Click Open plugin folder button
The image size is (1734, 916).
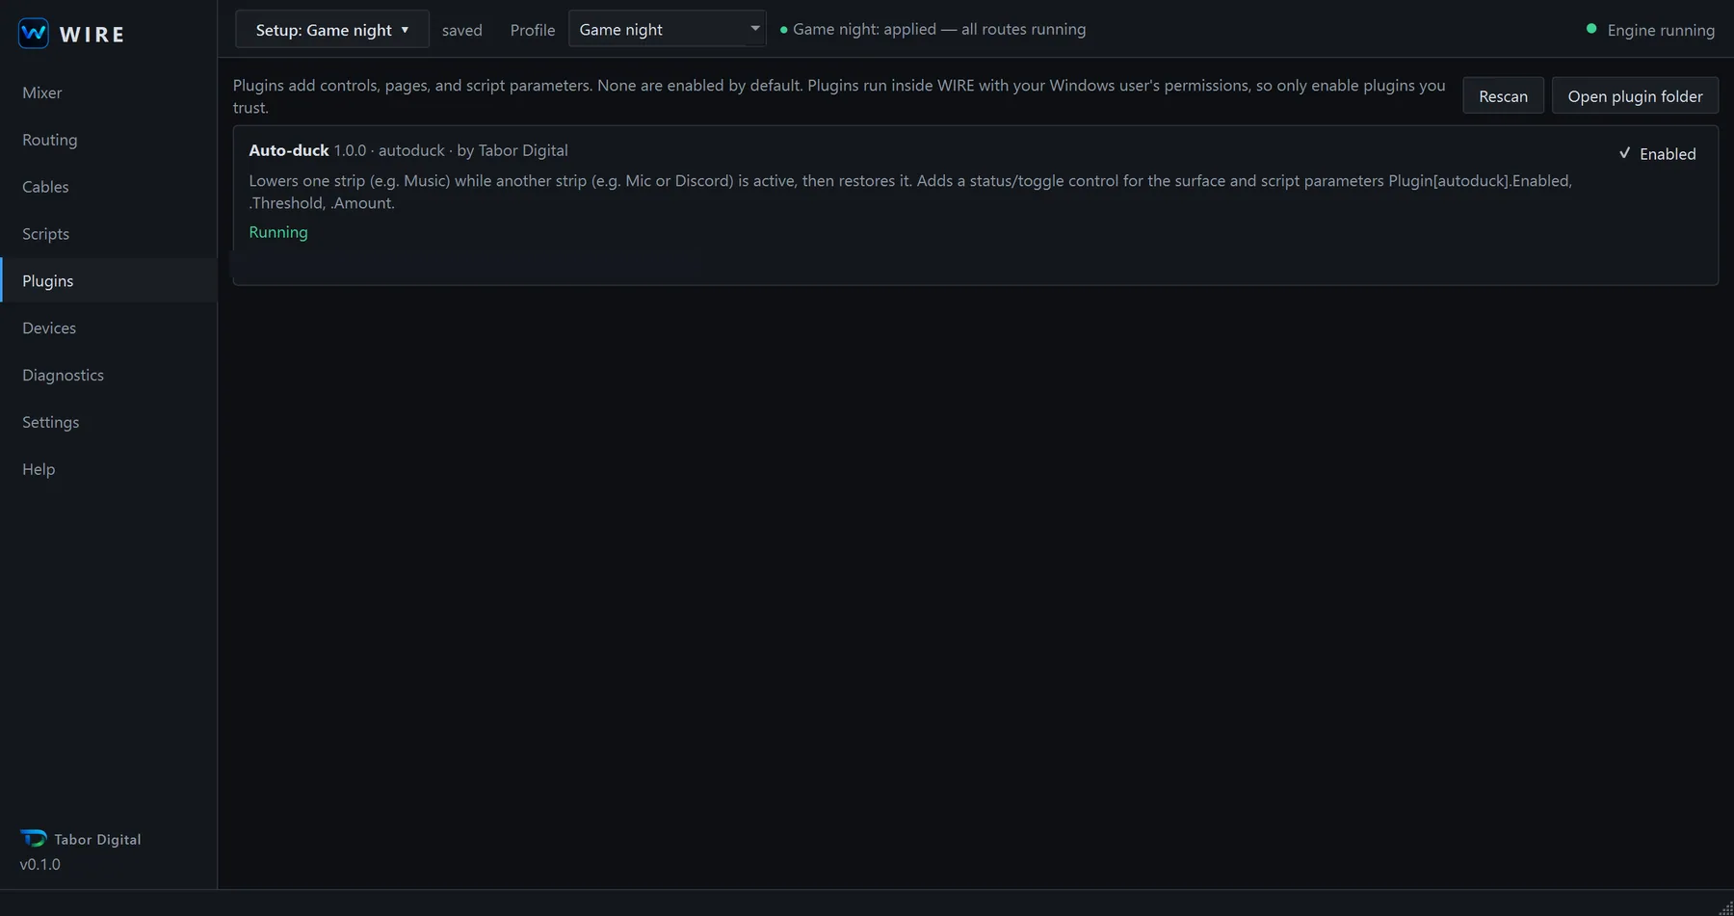(1635, 95)
